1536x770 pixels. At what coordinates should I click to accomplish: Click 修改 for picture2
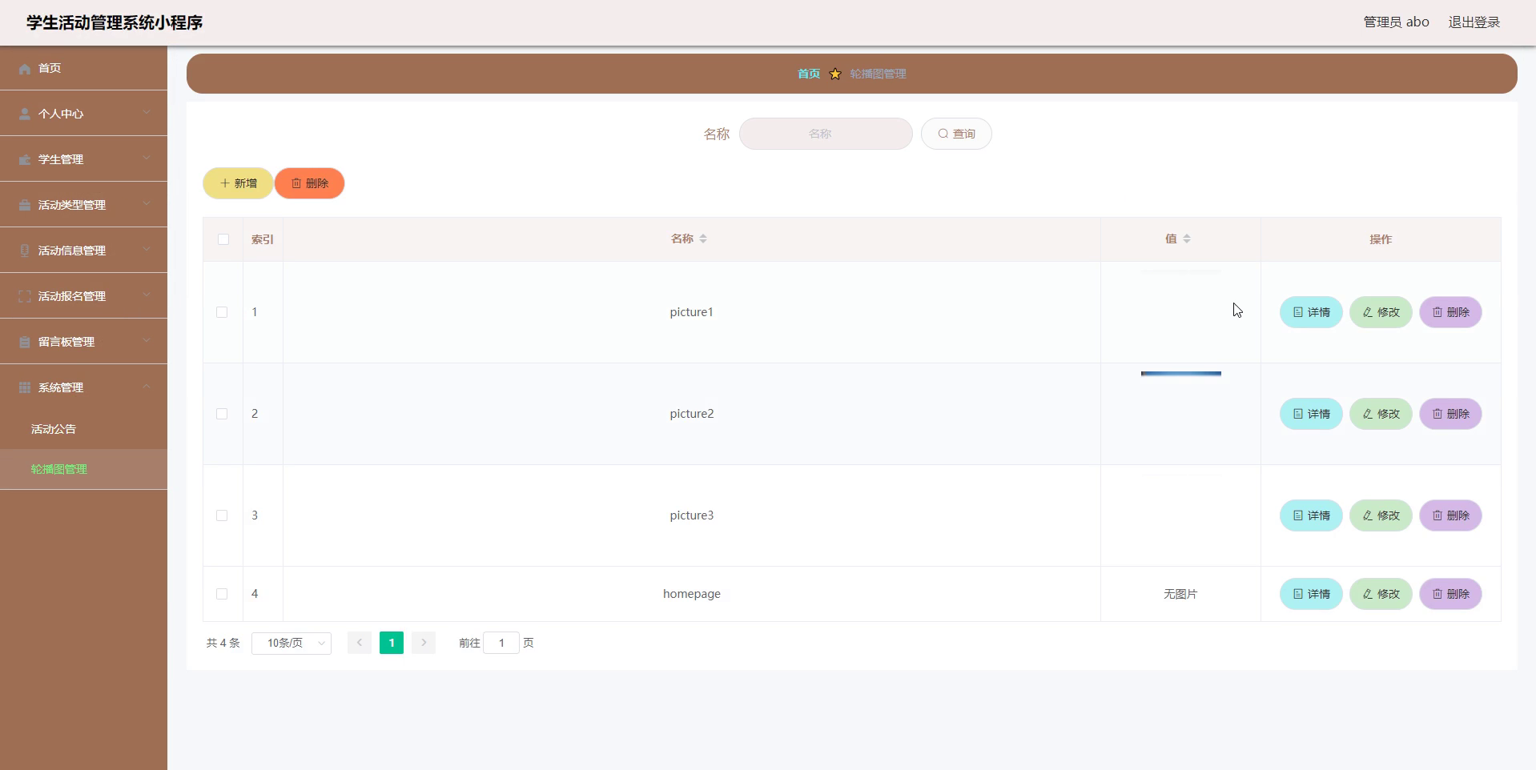(x=1381, y=414)
